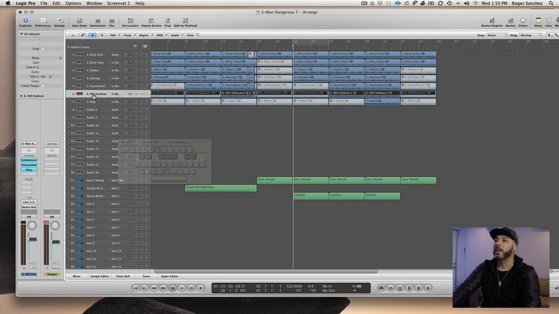Open the Notes panel icon

point(538,22)
